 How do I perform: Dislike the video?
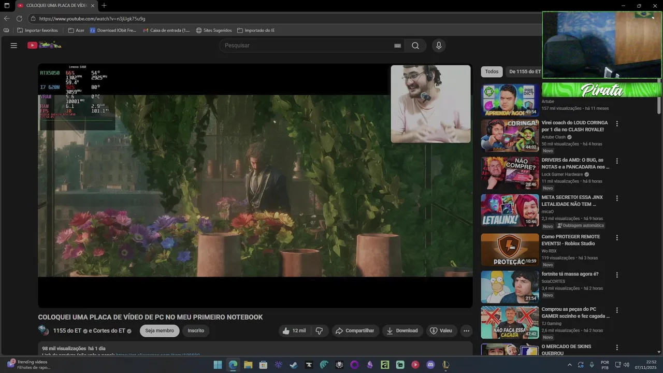pyautogui.click(x=319, y=331)
